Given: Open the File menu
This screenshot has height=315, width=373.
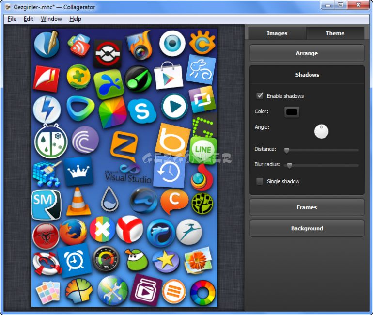Looking at the screenshot, I should pos(12,19).
